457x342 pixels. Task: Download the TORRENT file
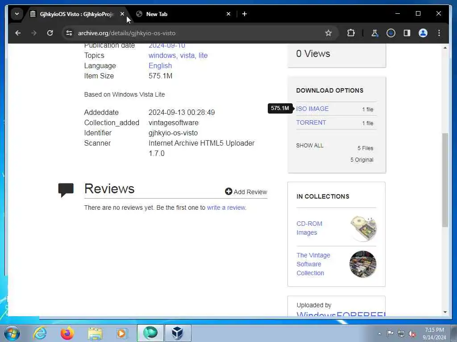pos(311,123)
